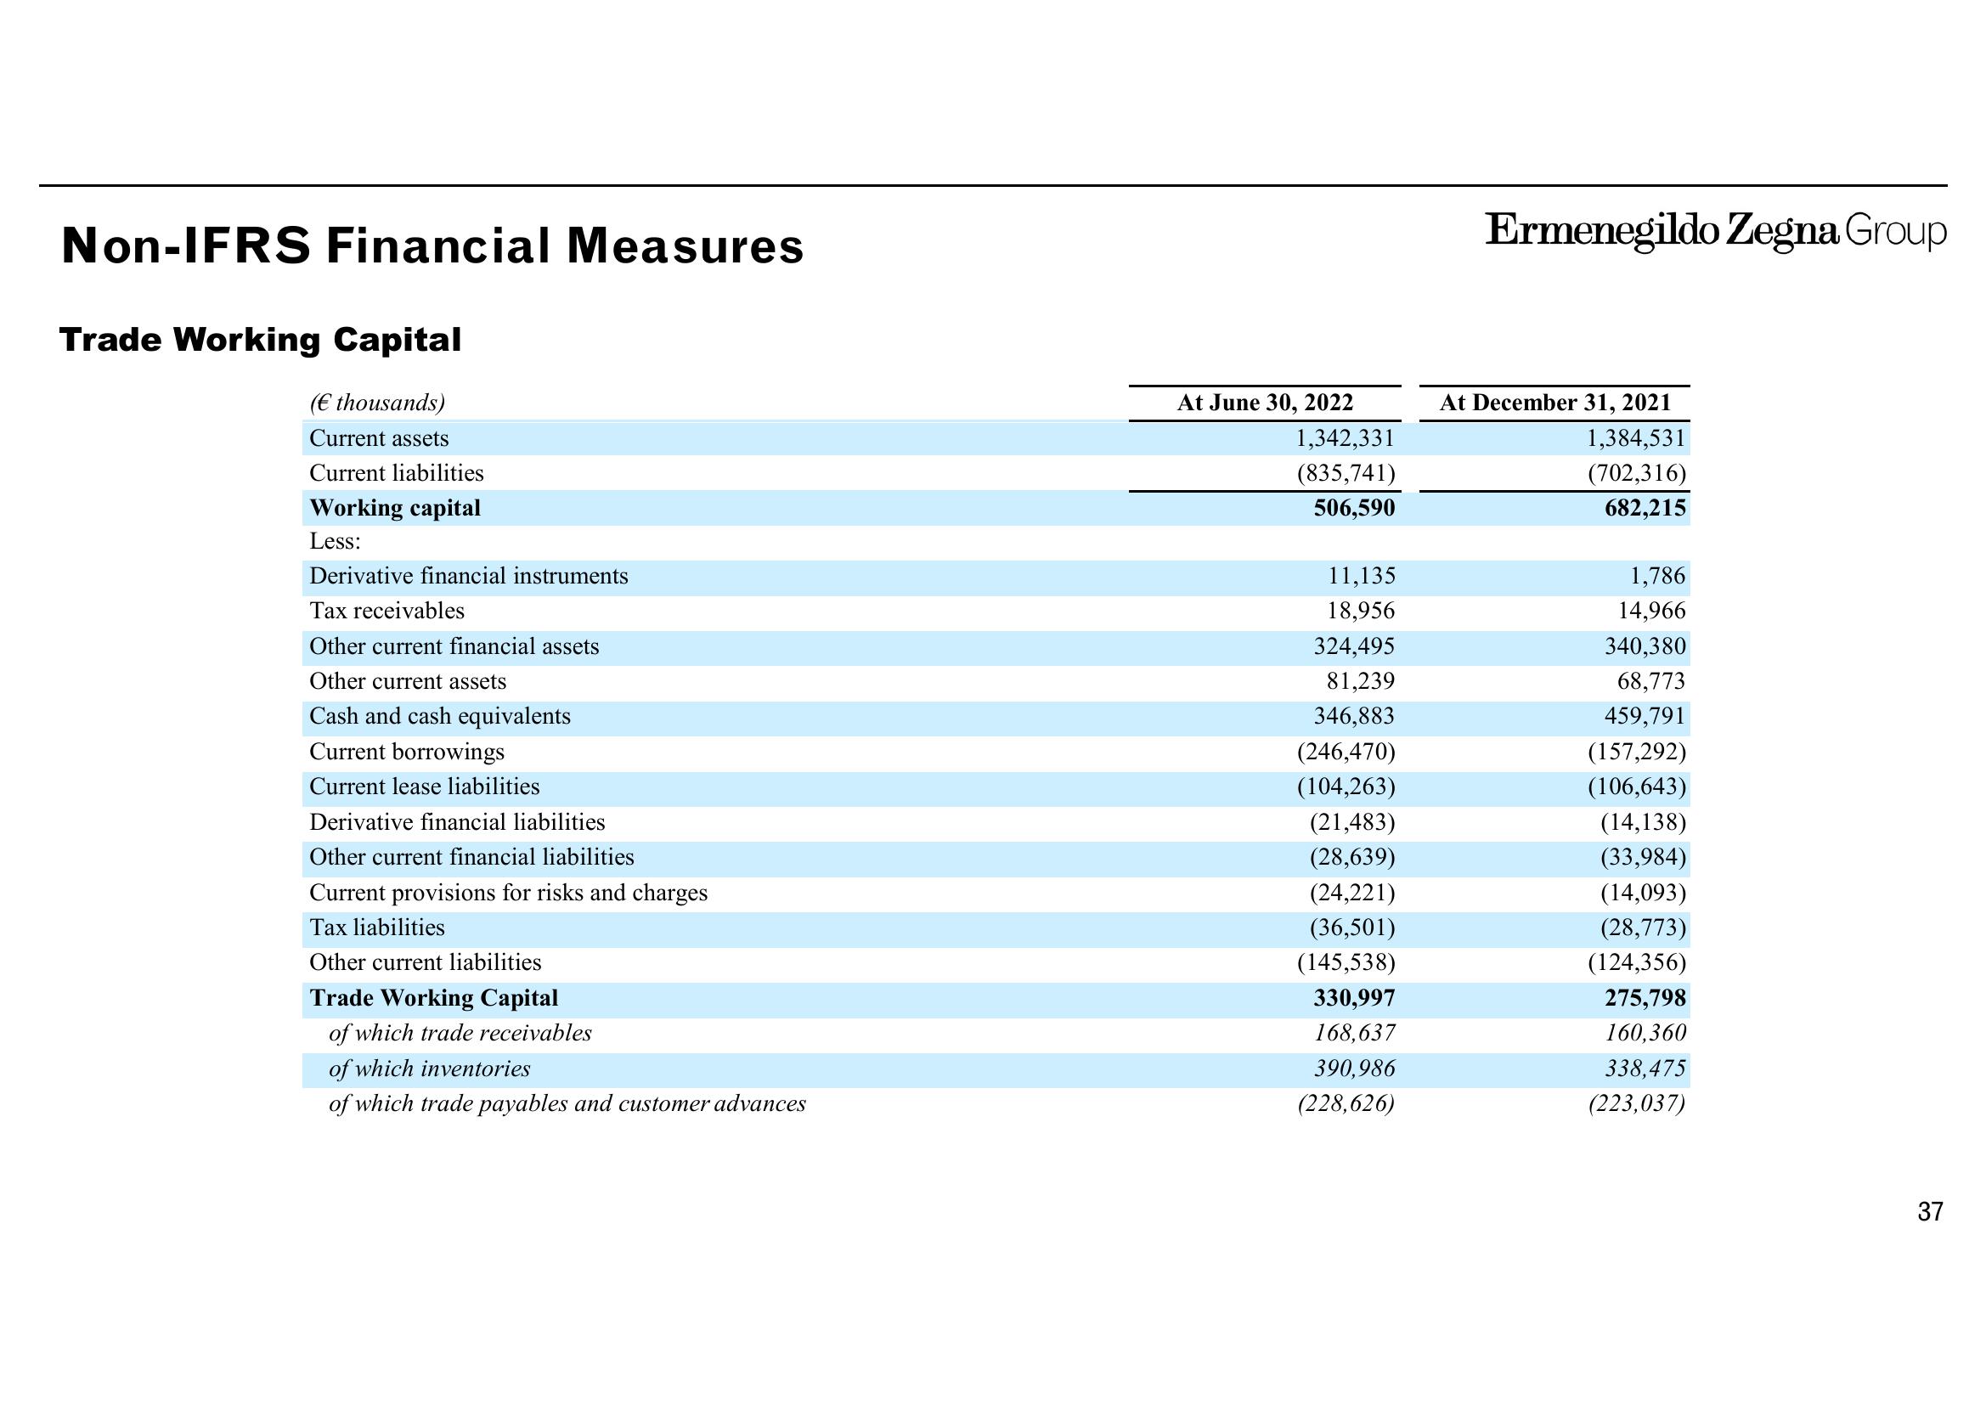This screenshot has width=1986, height=1404.
Task: Click the value 390,986
Action: click(x=1355, y=1069)
